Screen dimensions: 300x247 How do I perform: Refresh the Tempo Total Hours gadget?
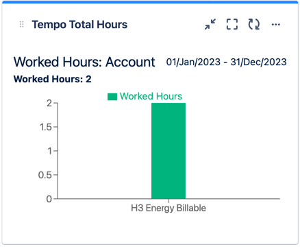(x=254, y=24)
